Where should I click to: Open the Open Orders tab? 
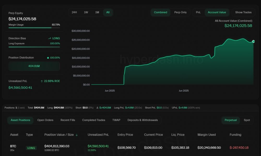(45, 120)
